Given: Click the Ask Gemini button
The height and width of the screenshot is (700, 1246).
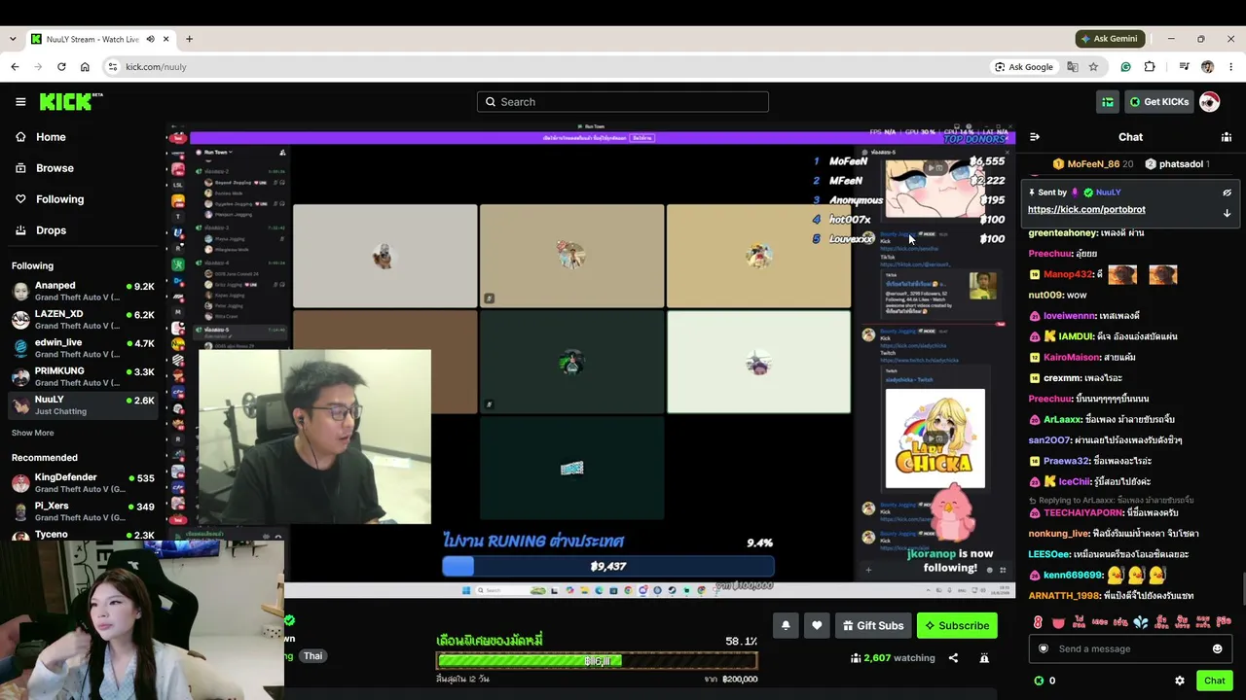Looking at the screenshot, I should click(x=1110, y=39).
